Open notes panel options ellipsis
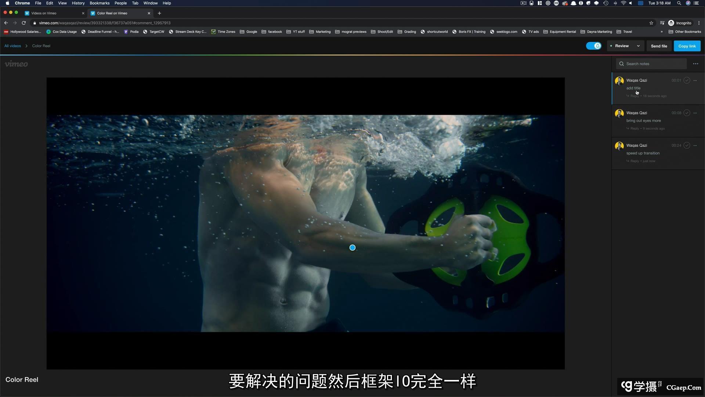The width and height of the screenshot is (705, 397). tap(695, 64)
